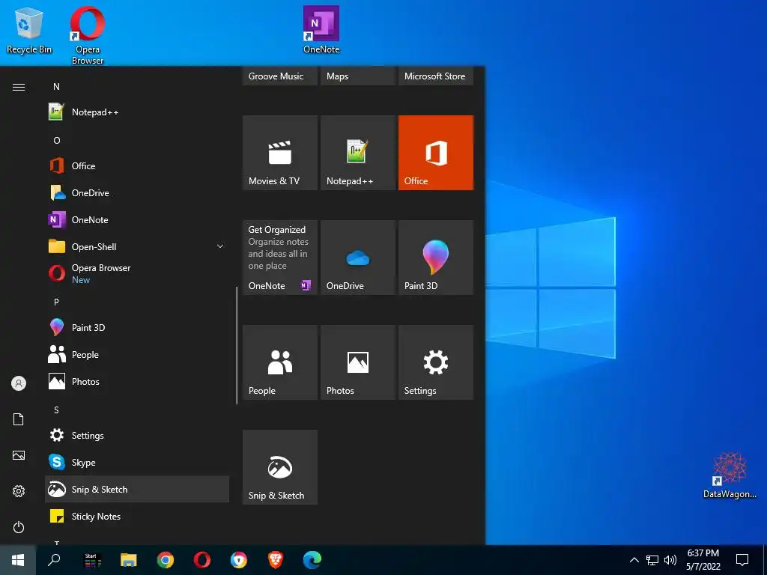Viewport: 767px width, 575px height.
Task: Click the Windows Start button
Action: 18,560
